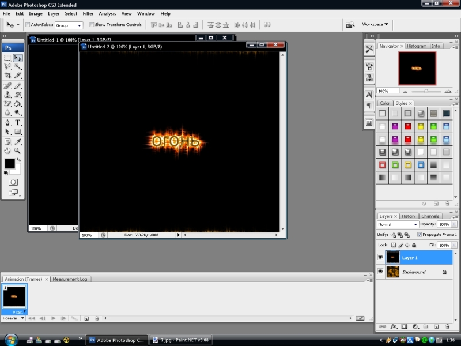461x346 pixels.
Task: Open the Normal blend mode dropdown
Action: coord(398,224)
